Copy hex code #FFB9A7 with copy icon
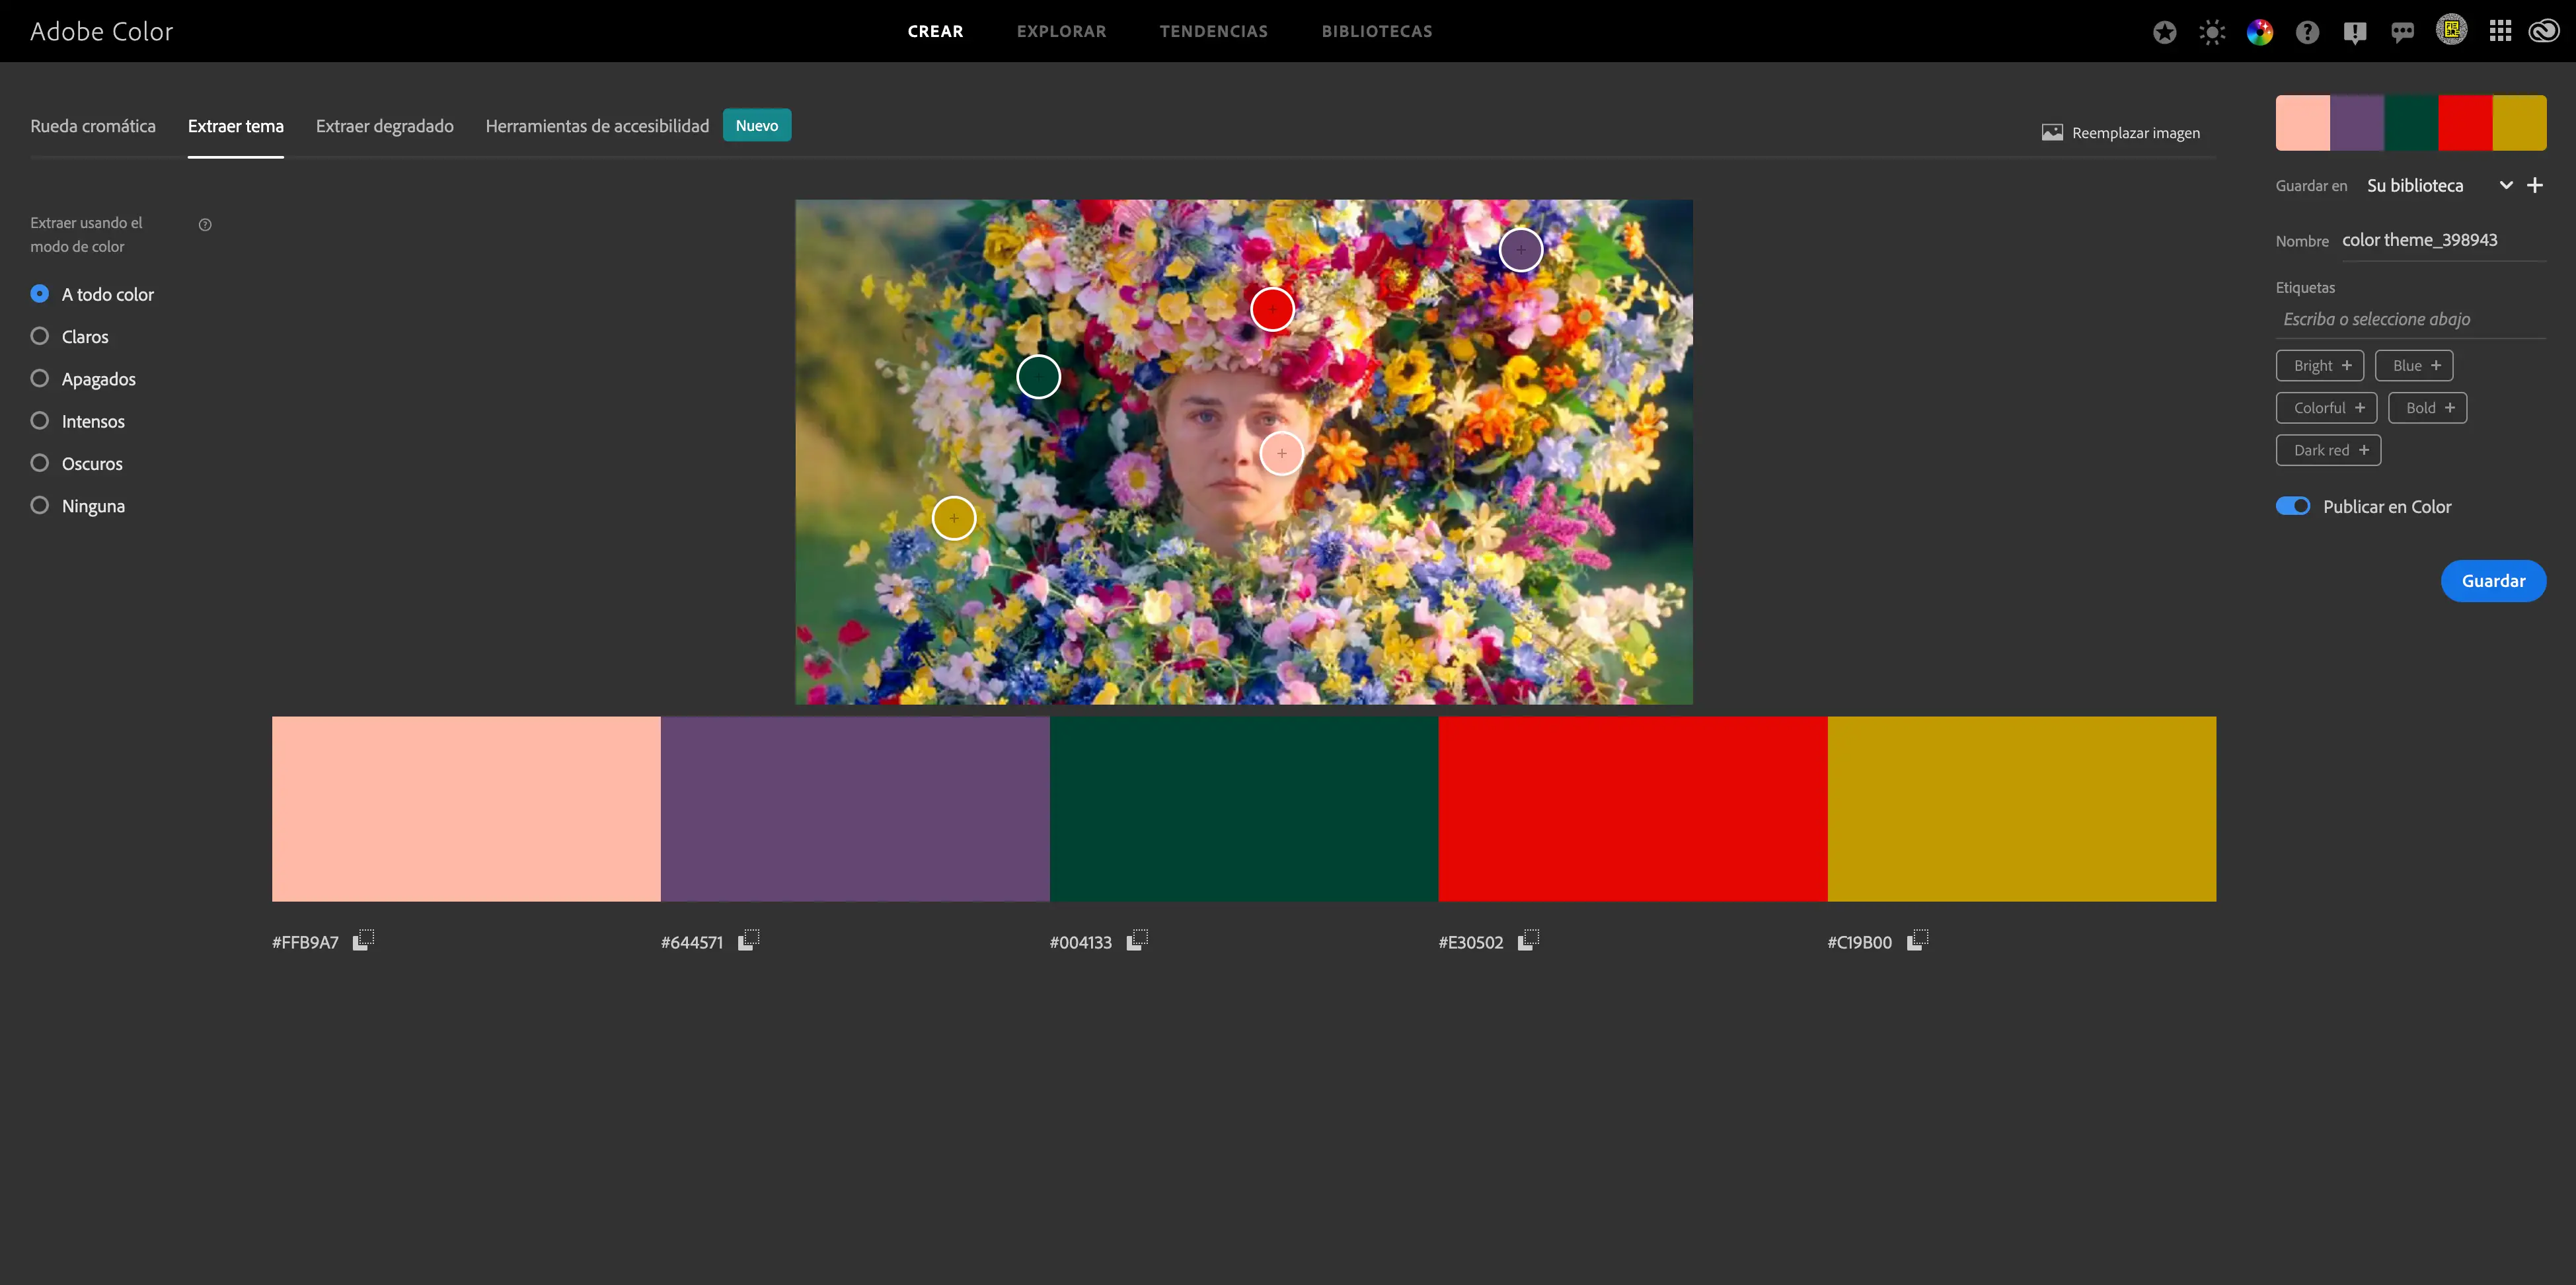The height and width of the screenshot is (1285, 2576). (x=364, y=940)
